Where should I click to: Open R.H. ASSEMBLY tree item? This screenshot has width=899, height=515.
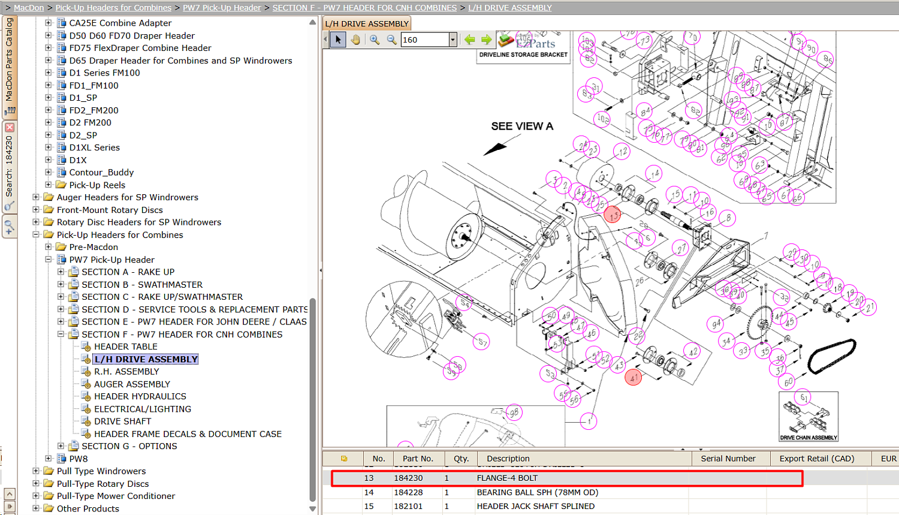pyautogui.click(x=126, y=372)
